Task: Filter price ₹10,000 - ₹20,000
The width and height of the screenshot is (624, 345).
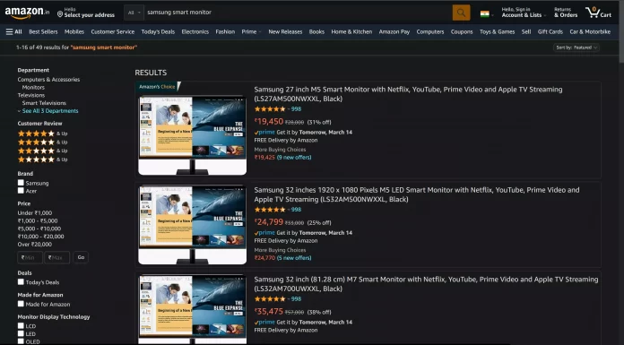Action: [40, 237]
